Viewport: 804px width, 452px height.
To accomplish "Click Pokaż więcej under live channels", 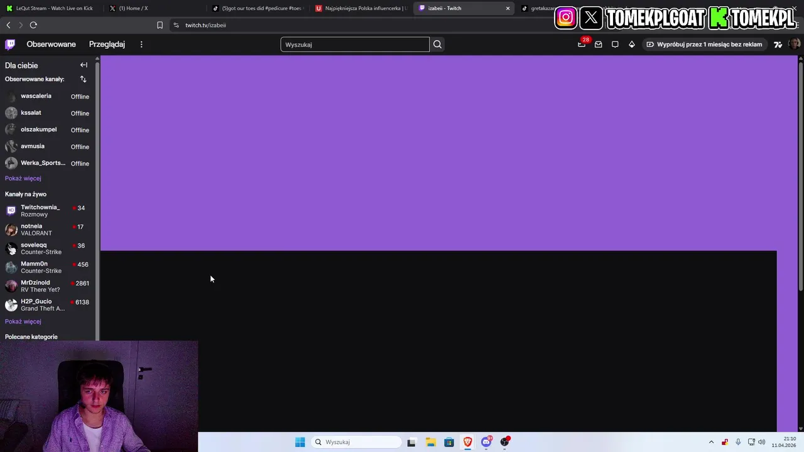I will point(23,321).
